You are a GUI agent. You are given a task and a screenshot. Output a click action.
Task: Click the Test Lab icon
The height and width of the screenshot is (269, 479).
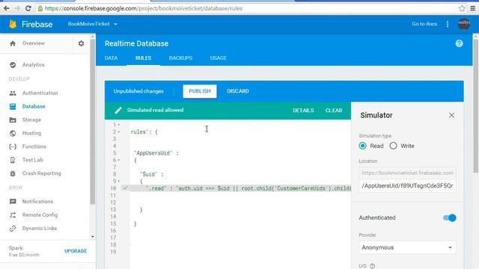(13, 160)
